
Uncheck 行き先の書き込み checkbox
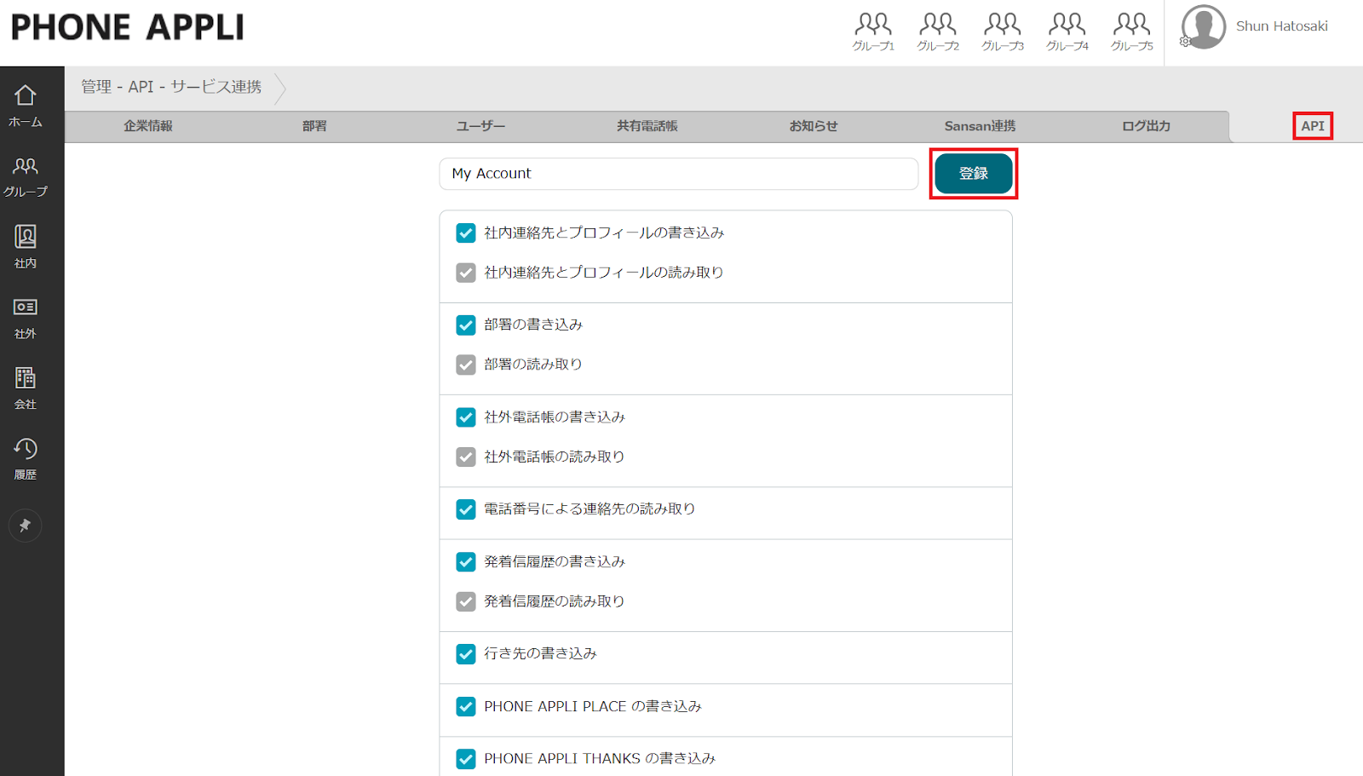pyautogui.click(x=466, y=654)
